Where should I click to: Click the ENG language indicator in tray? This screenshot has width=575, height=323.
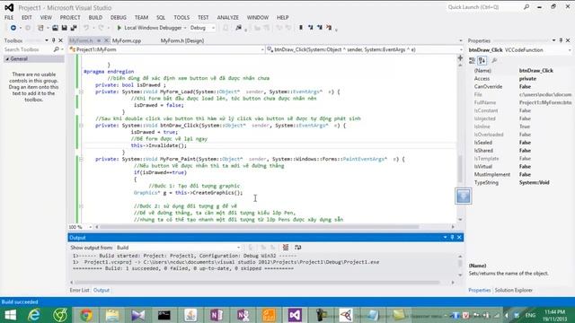530,315
